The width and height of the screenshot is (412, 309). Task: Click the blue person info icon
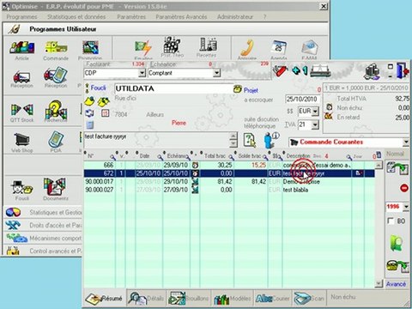pos(270,140)
